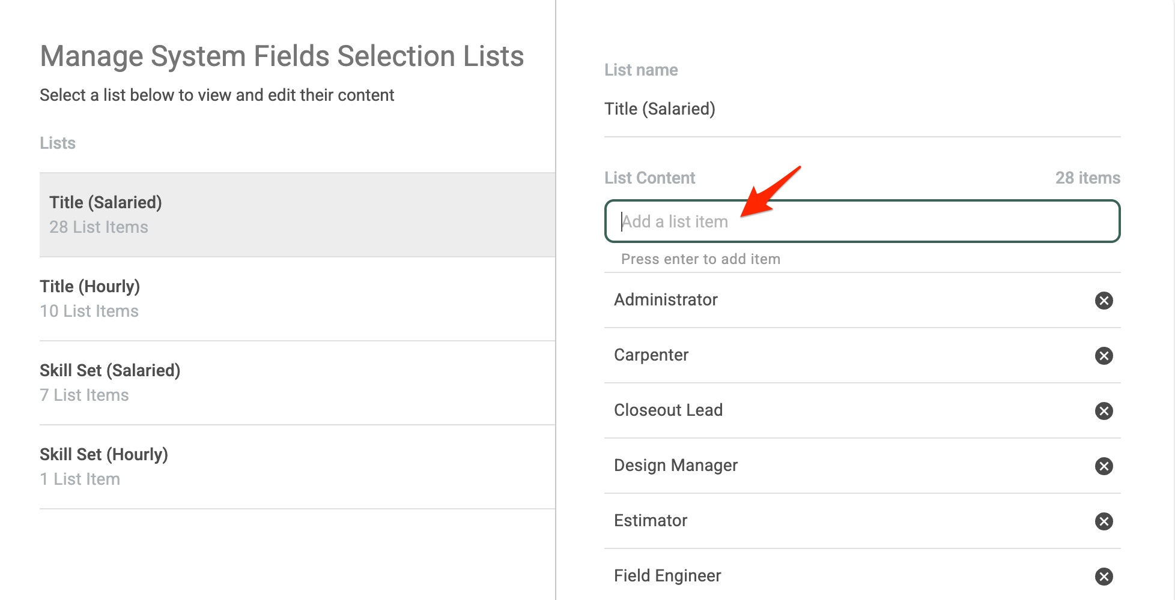This screenshot has height=600, width=1175.
Task: Delete the Design Manager item
Action: [x=1104, y=466]
